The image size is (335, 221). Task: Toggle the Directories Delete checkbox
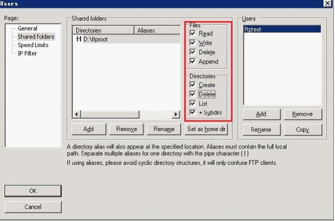[192, 94]
